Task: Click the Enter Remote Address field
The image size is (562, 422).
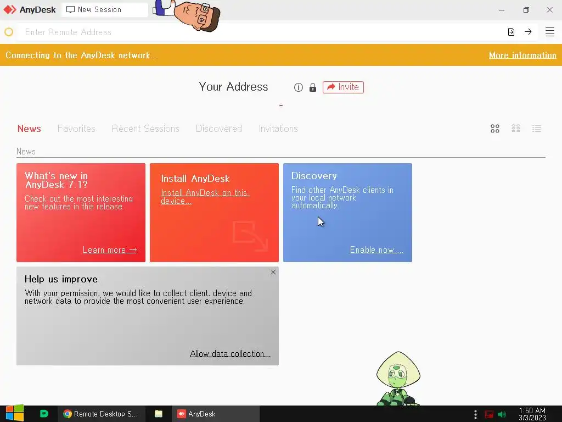Action: click(x=262, y=32)
